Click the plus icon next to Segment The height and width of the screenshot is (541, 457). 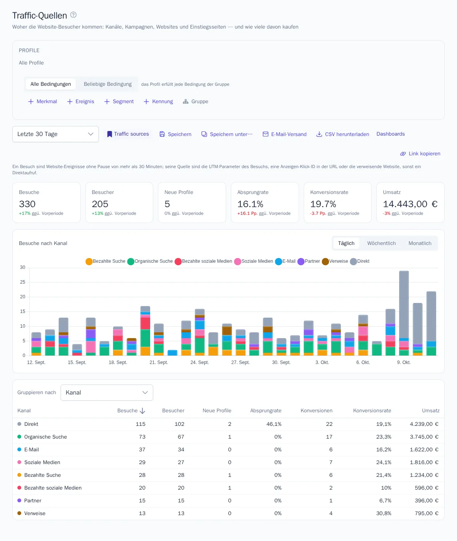click(x=107, y=102)
